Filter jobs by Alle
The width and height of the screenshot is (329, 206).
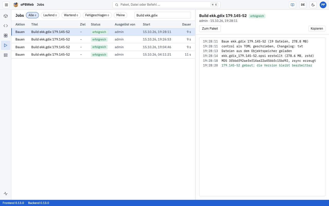point(32,15)
